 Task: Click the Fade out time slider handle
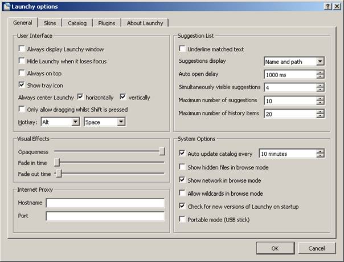(59, 174)
